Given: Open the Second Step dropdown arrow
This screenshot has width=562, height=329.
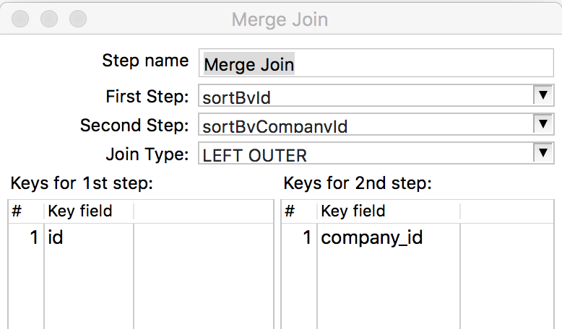Looking at the screenshot, I should (x=543, y=124).
